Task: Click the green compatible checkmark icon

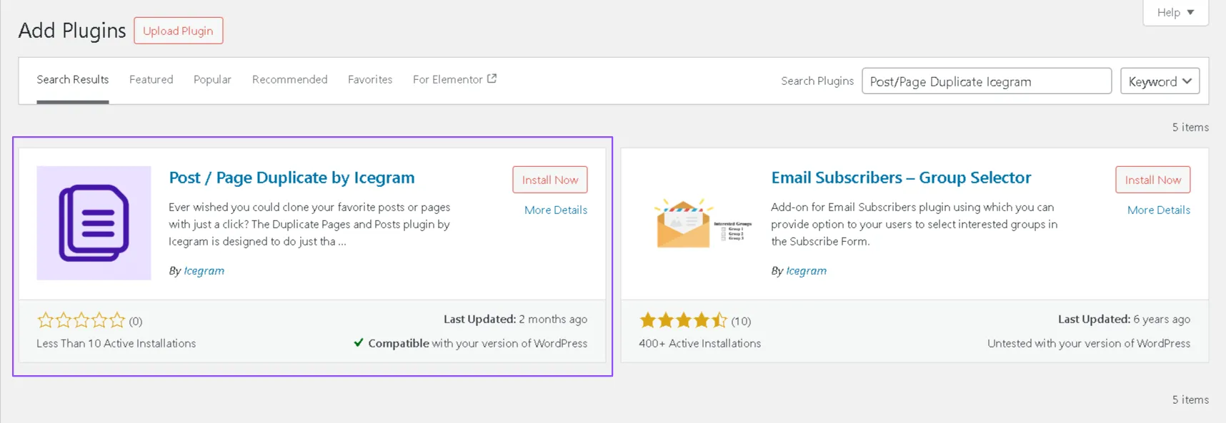Action: coord(359,342)
